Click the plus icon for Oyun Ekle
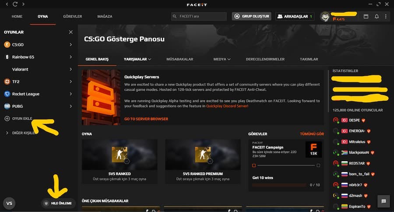 click(x=7, y=118)
